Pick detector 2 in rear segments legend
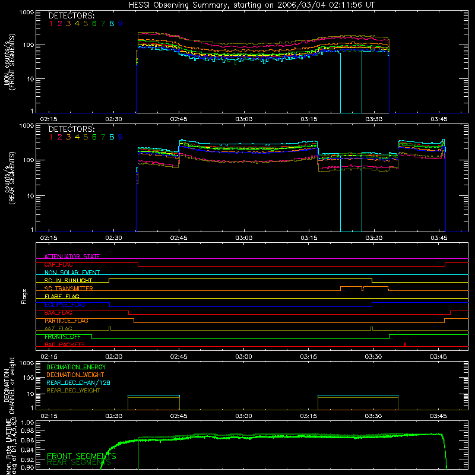475x475 pixels. pos(60,137)
